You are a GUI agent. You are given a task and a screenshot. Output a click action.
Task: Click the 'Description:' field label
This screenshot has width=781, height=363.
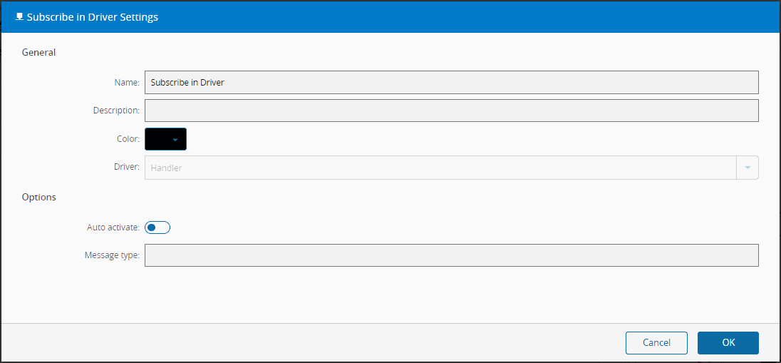tap(116, 111)
